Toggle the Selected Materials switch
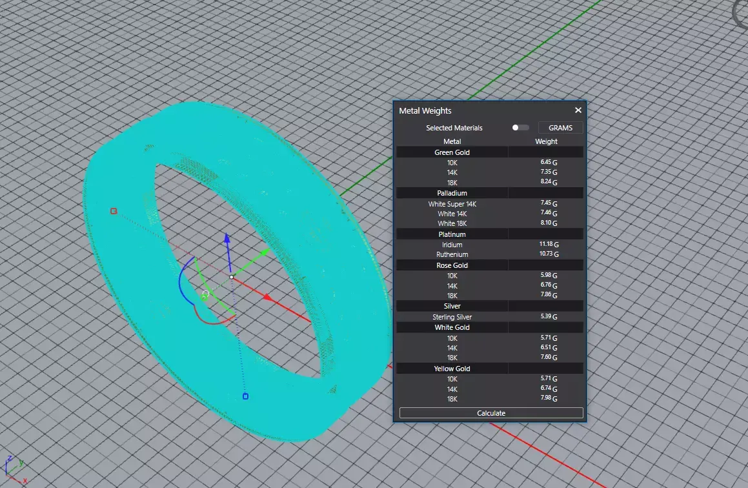The width and height of the screenshot is (748, 488). point(520,127)
